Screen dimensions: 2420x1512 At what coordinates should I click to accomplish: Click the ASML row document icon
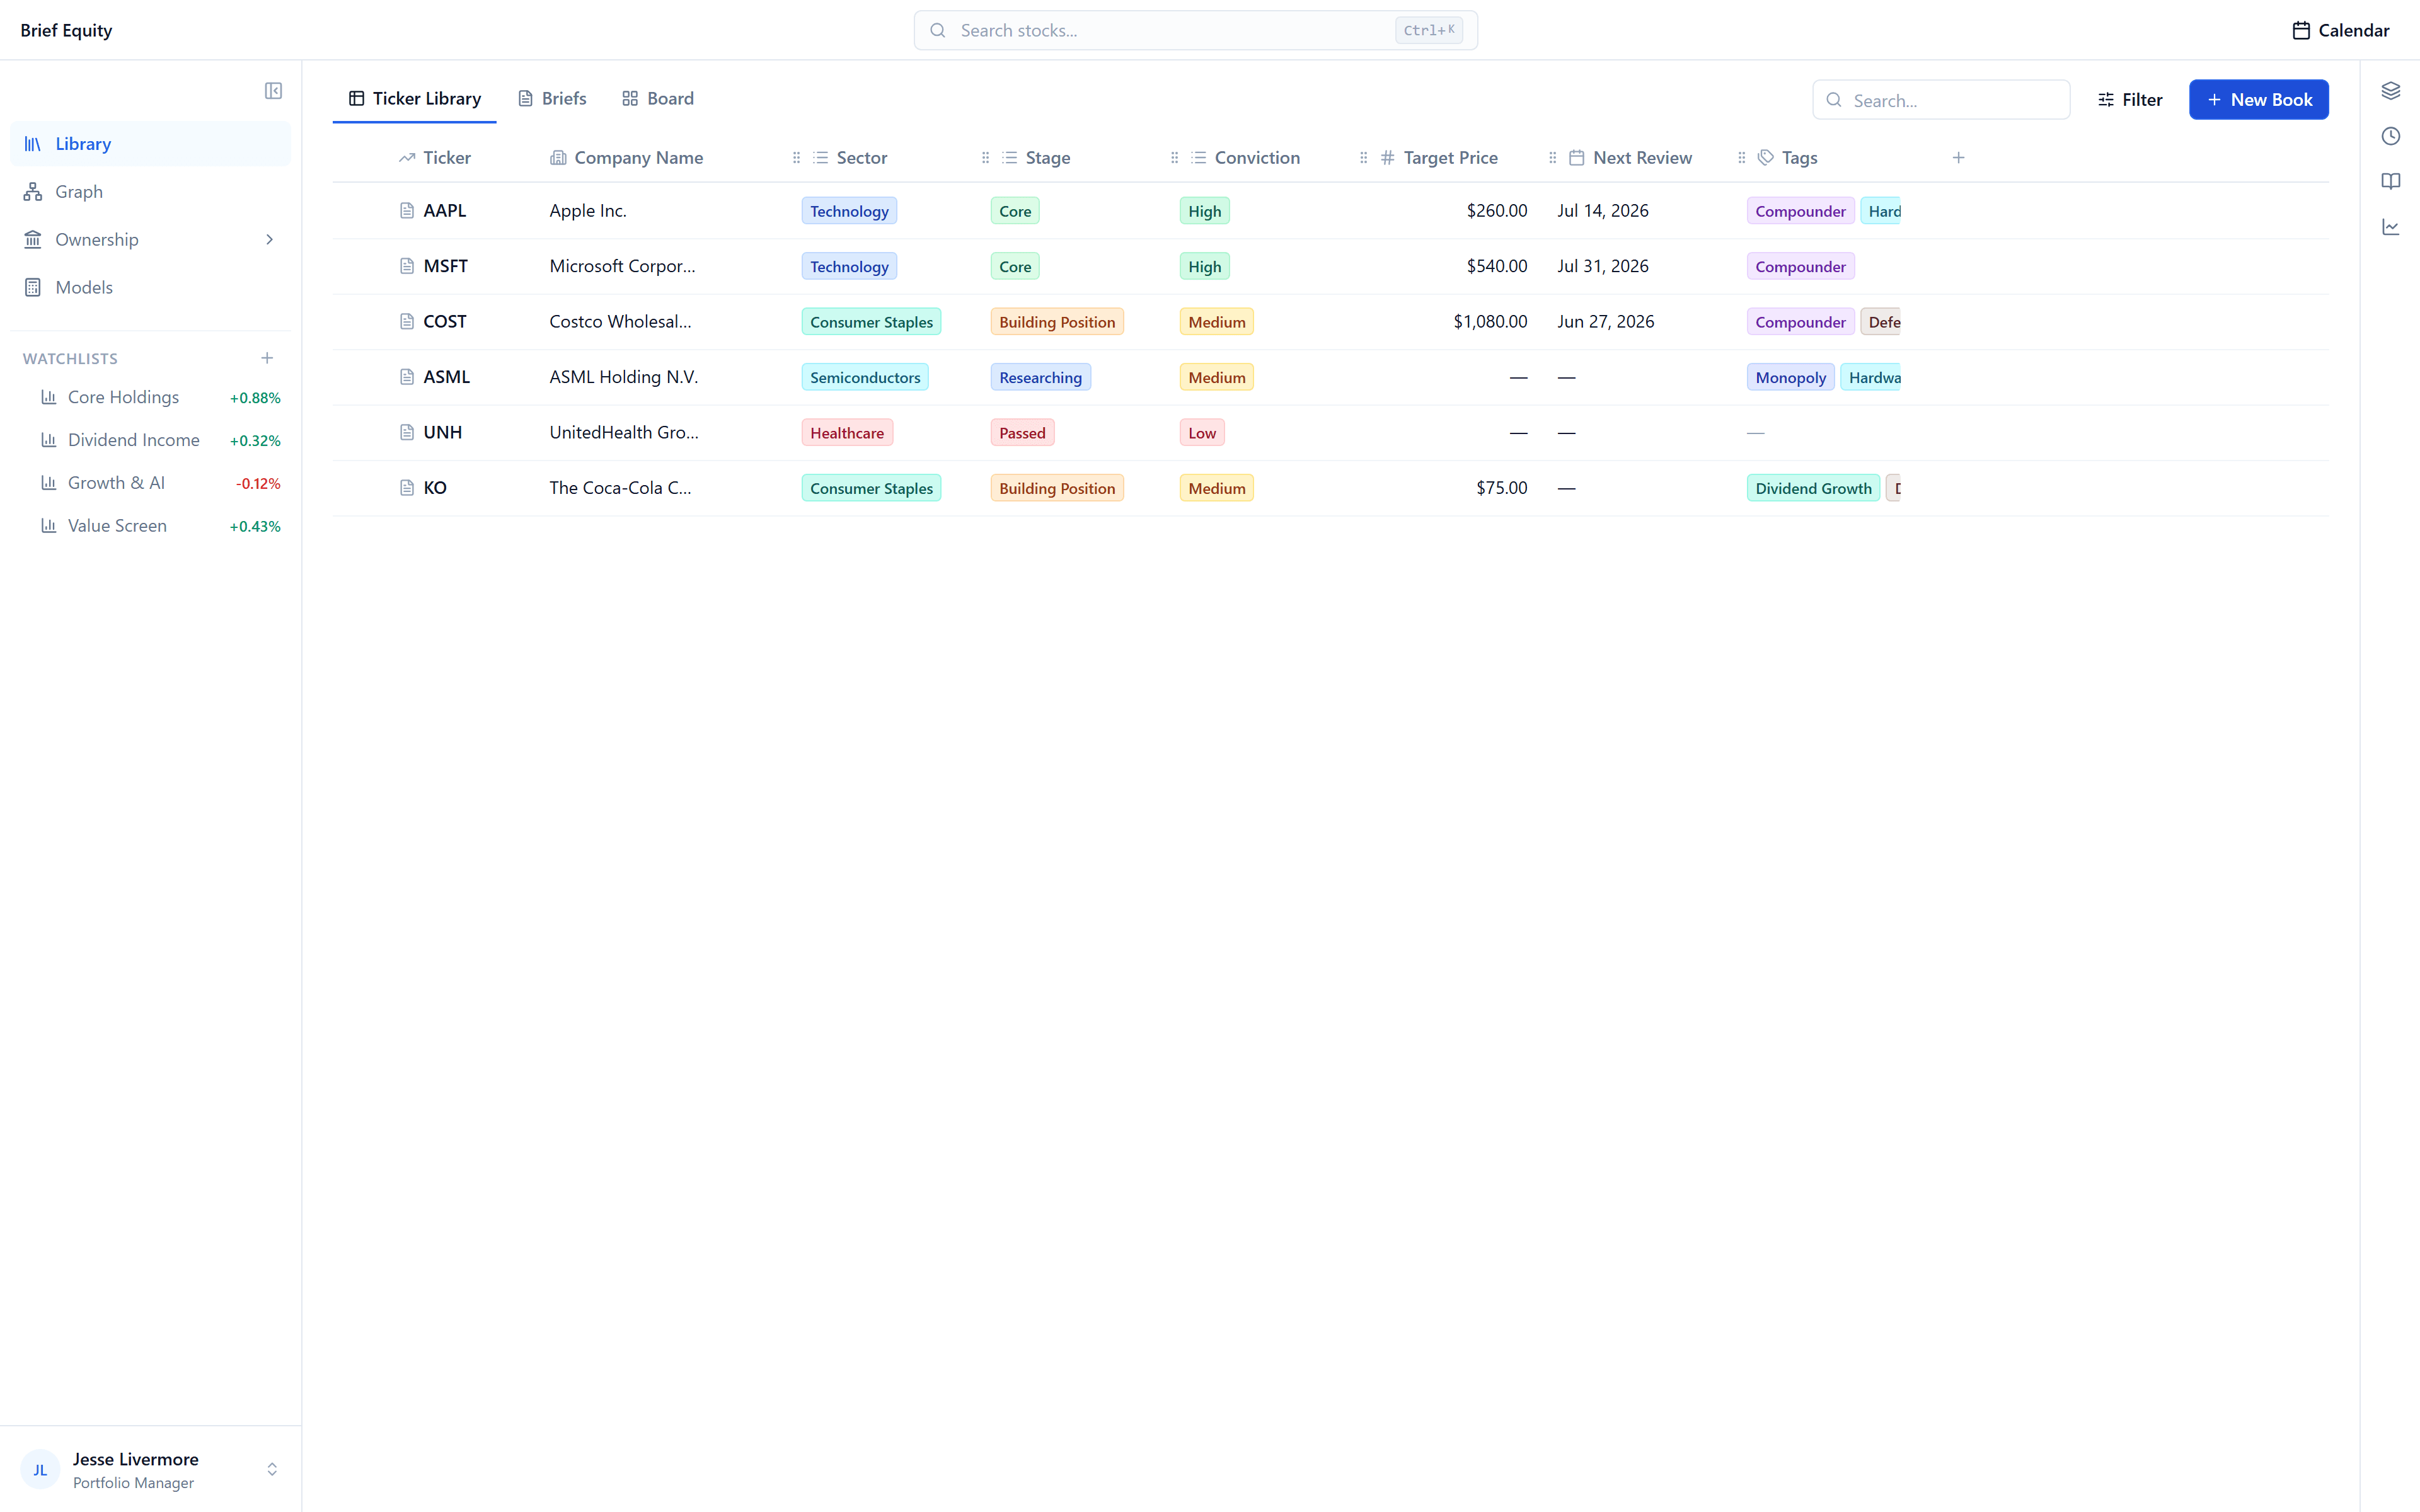(407, 377)
